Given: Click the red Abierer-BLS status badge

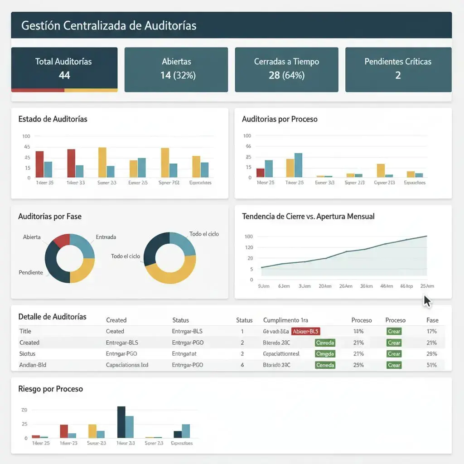Looking at the screenshot, I should pos(305,331).
